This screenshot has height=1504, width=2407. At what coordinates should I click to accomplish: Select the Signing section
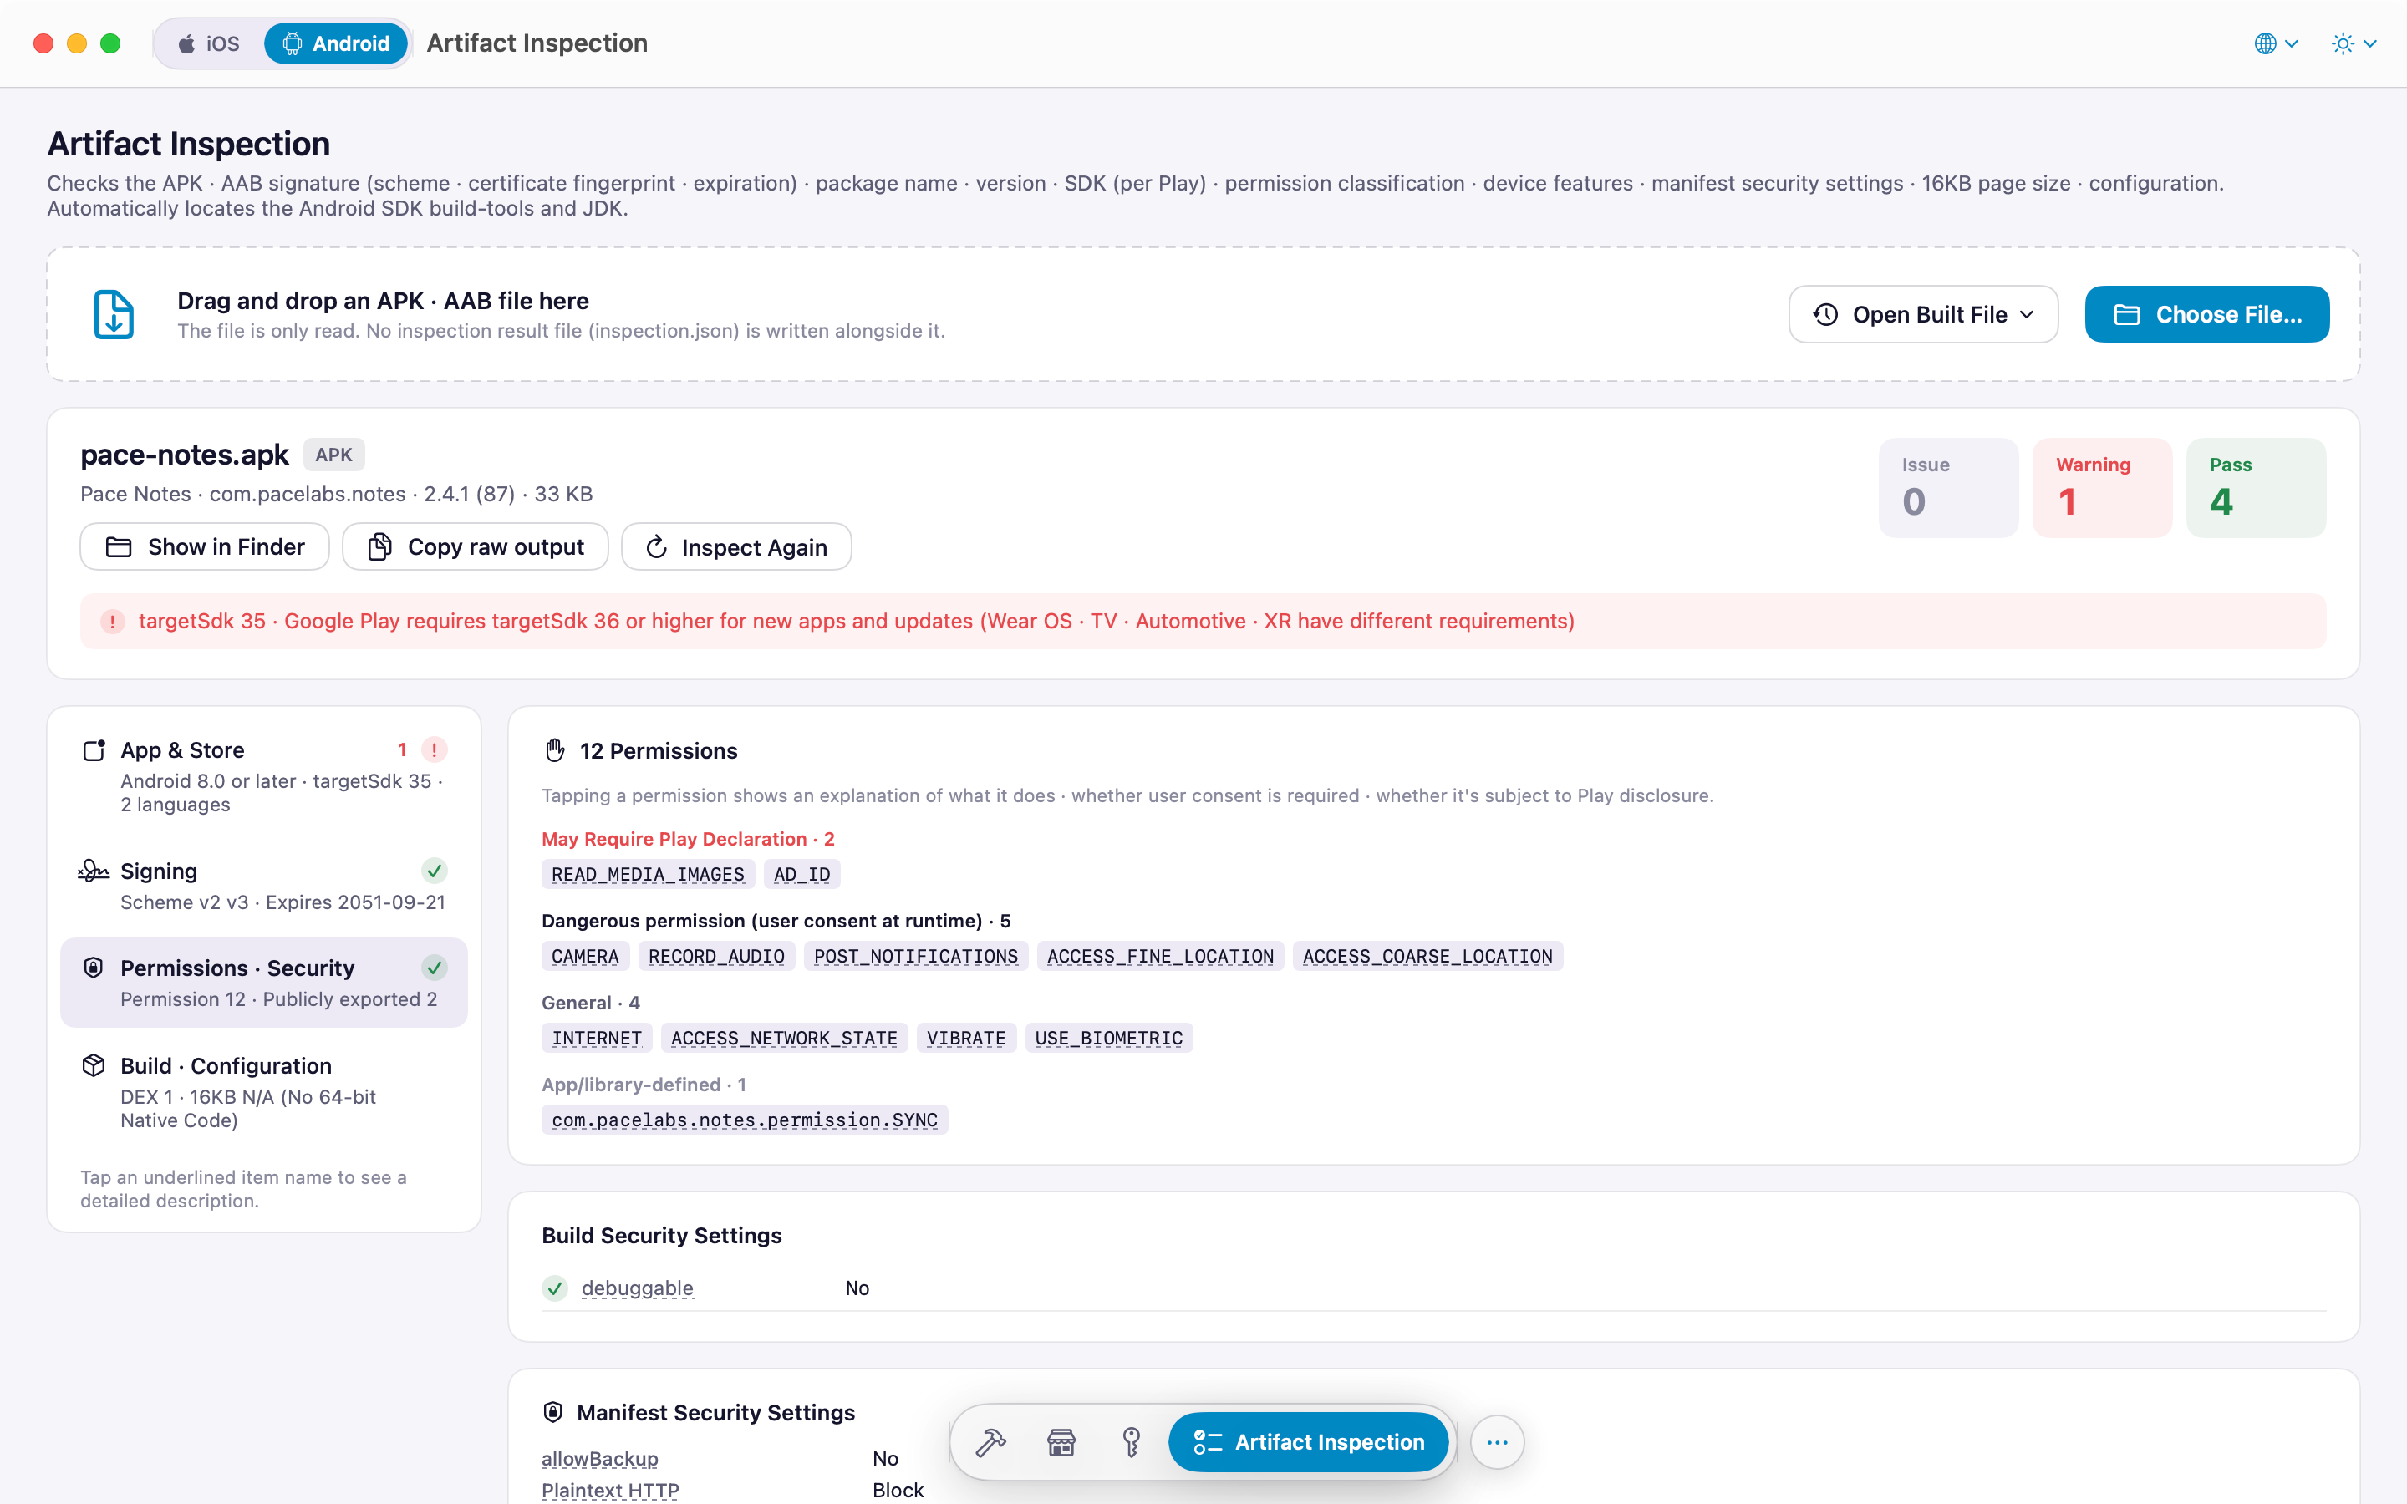(x=263, y=887)
